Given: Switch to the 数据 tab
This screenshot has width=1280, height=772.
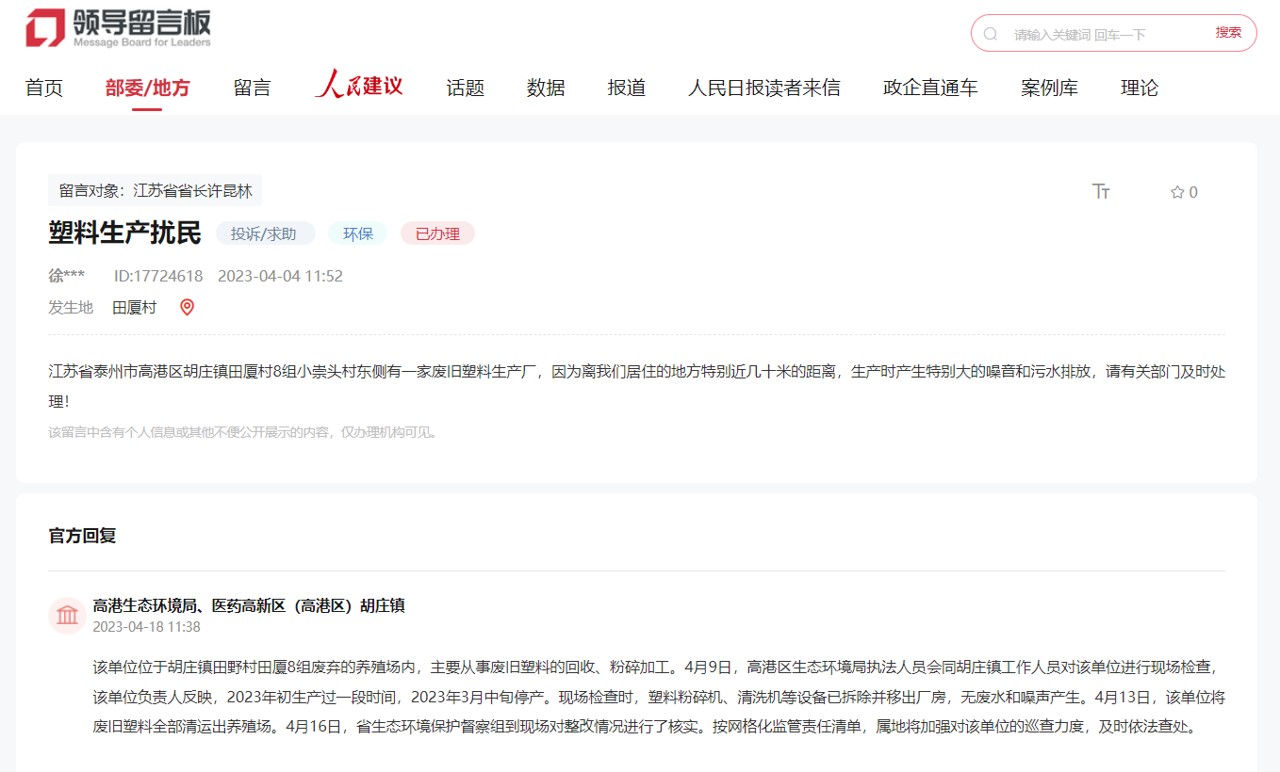Looking at the screenshot, I should pos(545,87).
